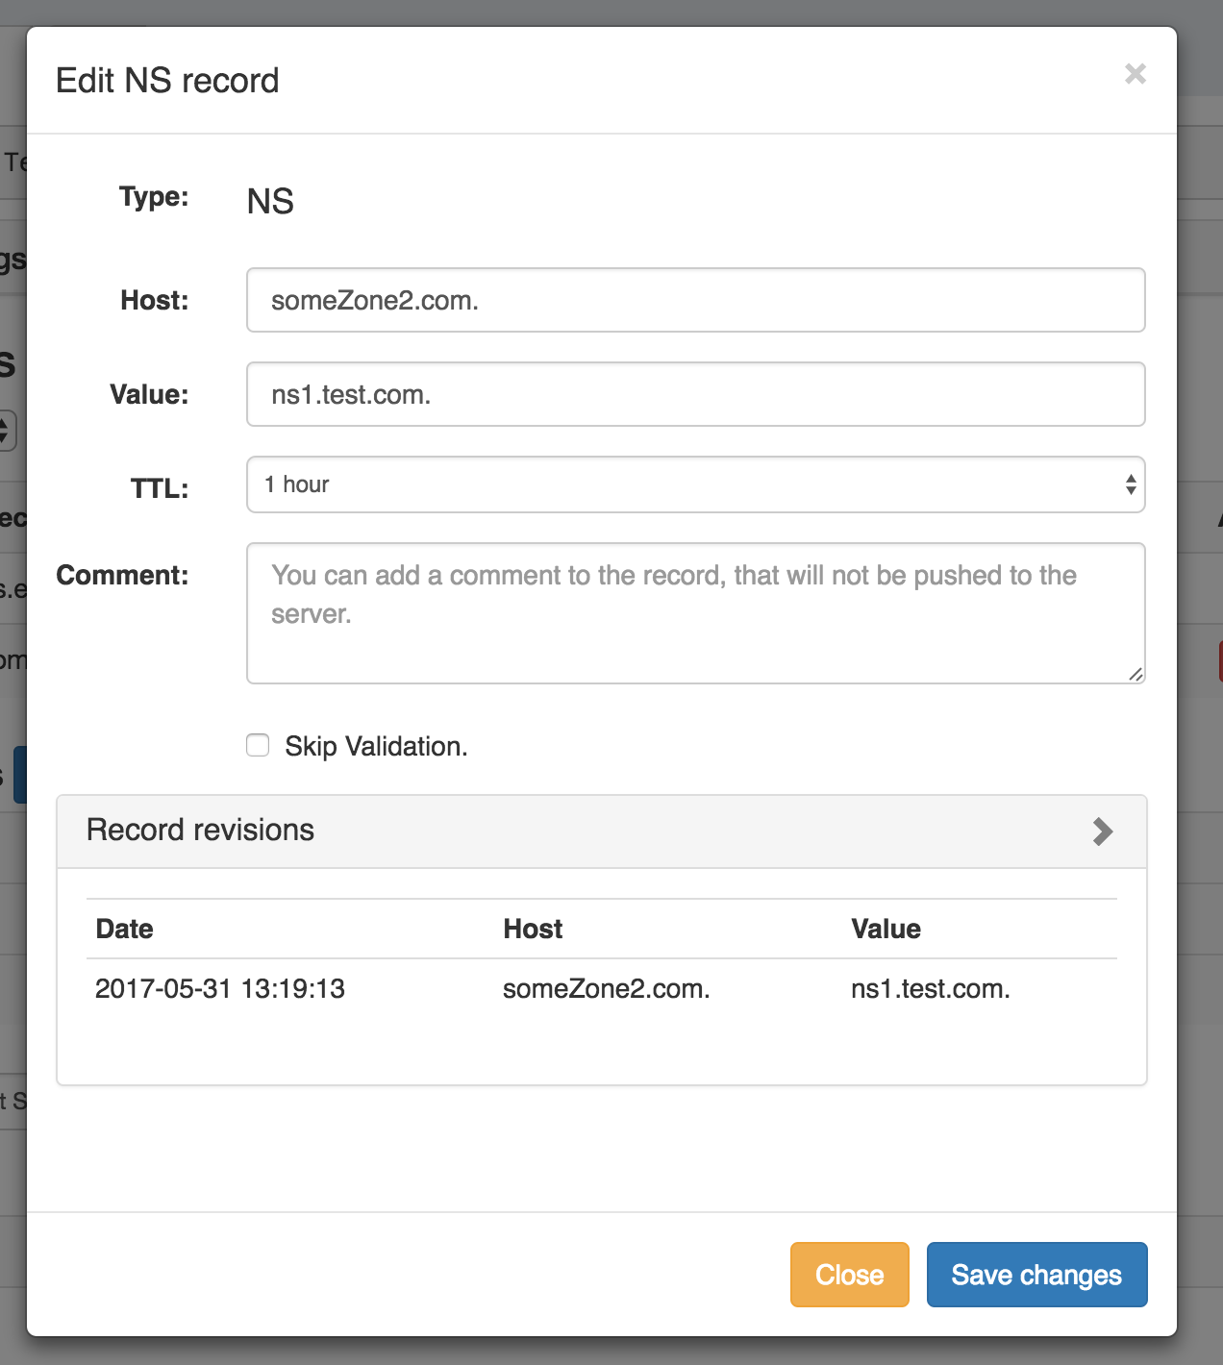Click the 'Comment:' field label
This screenshot has width=1223, height=1365.
[123, 576]
